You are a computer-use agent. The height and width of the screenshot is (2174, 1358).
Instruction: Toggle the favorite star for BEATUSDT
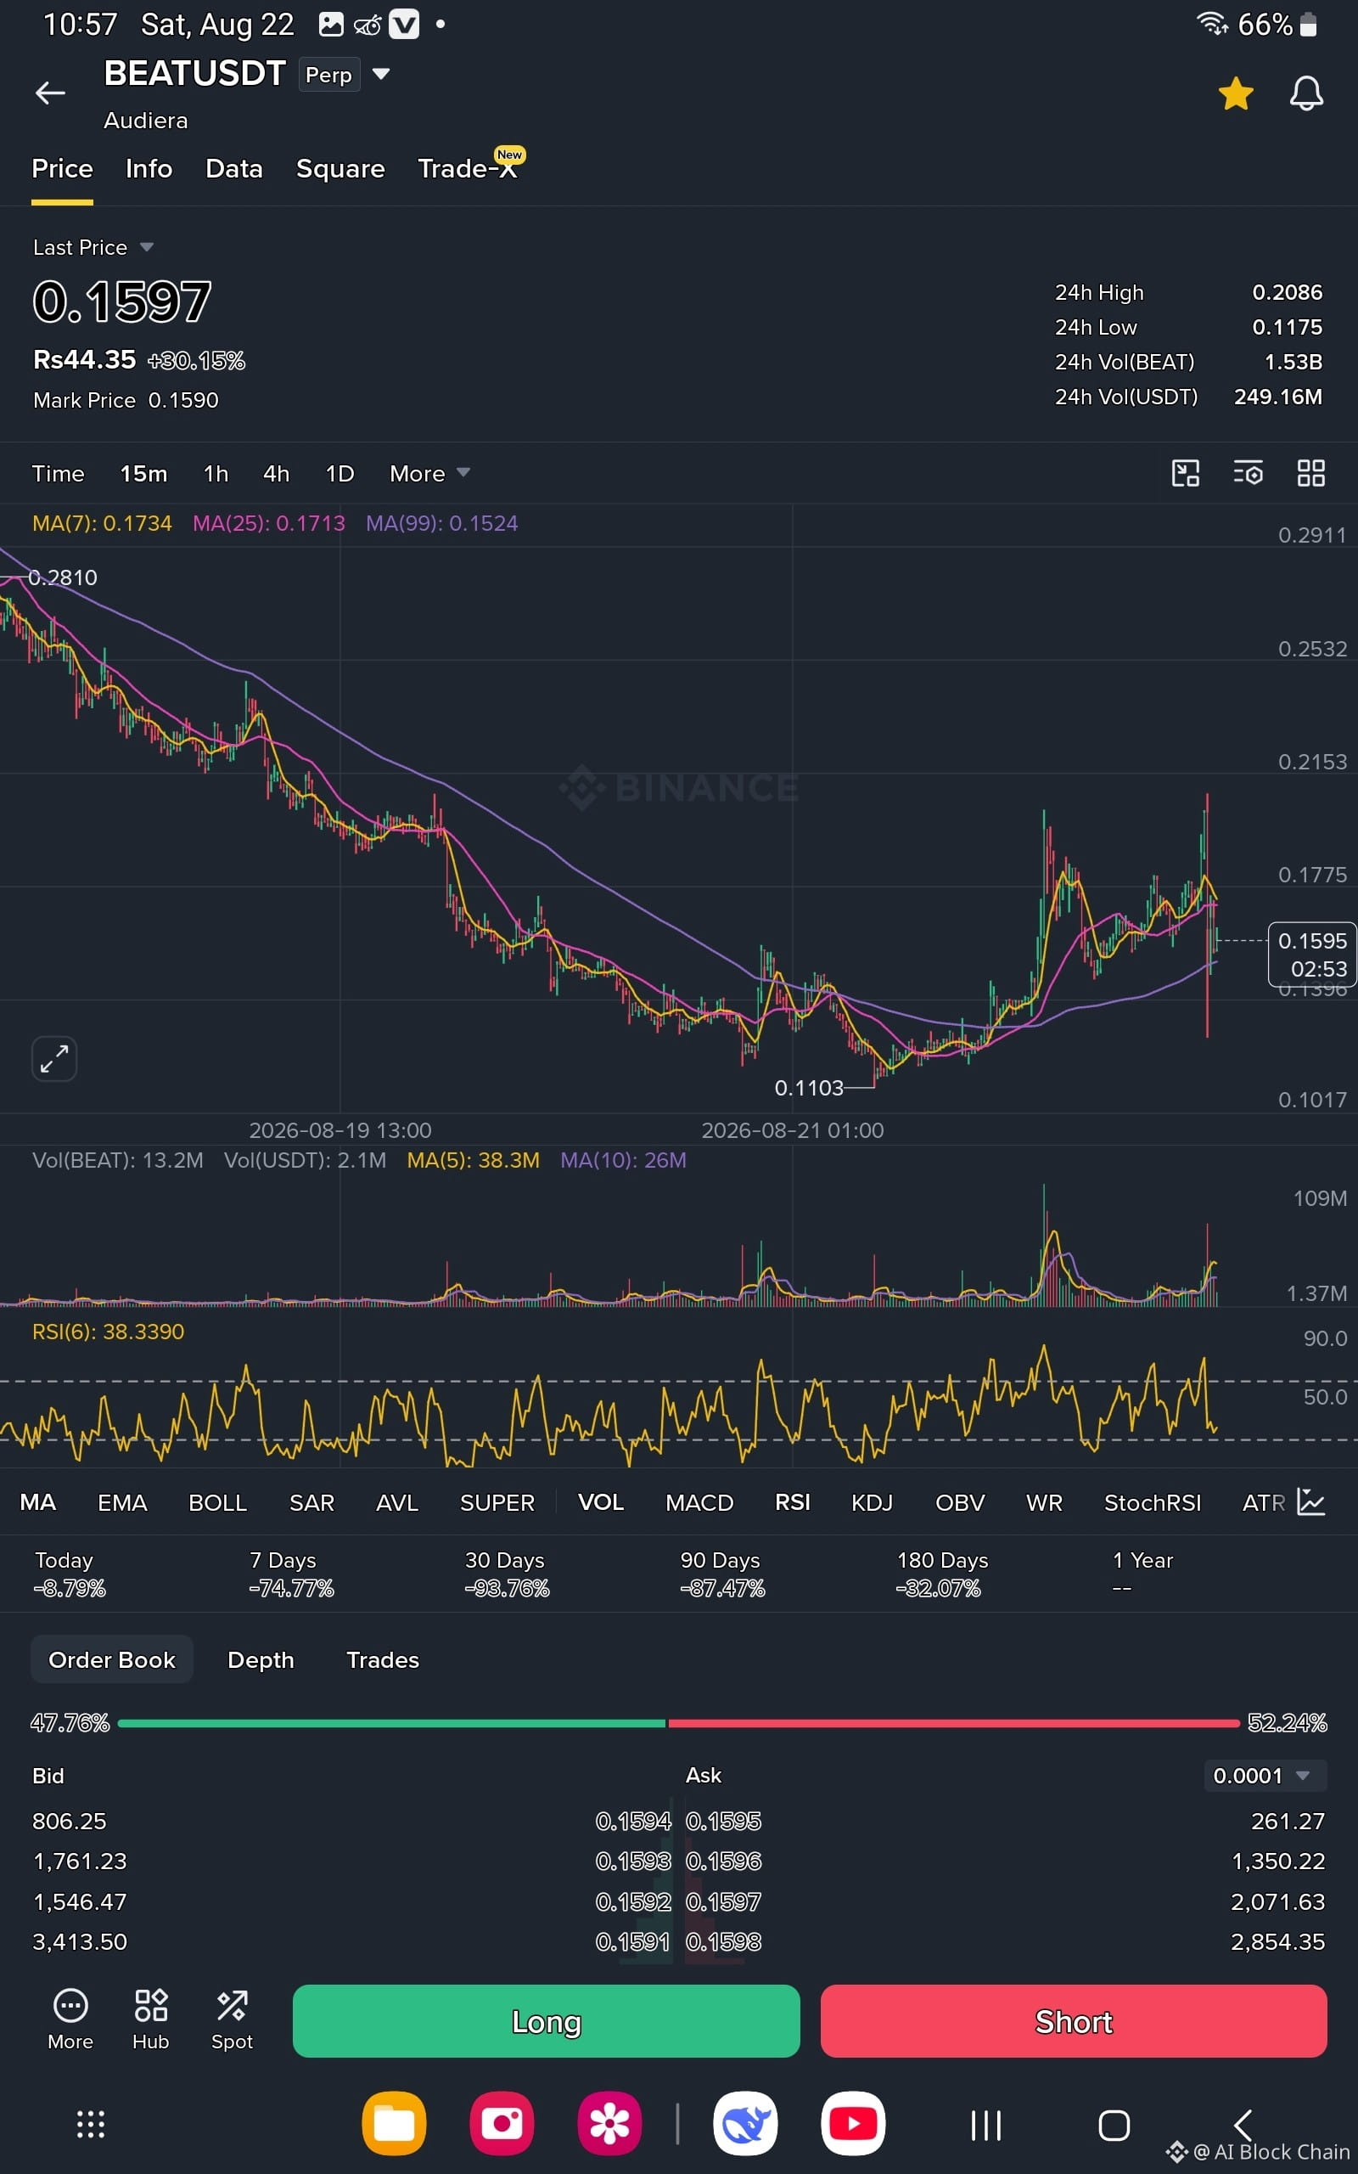pyautogui.click(x=1236, y=93)
